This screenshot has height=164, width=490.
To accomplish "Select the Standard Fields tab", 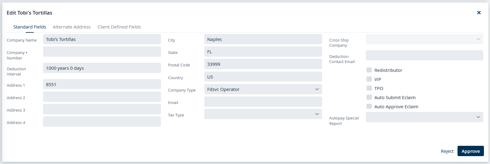I will (30, 27).
